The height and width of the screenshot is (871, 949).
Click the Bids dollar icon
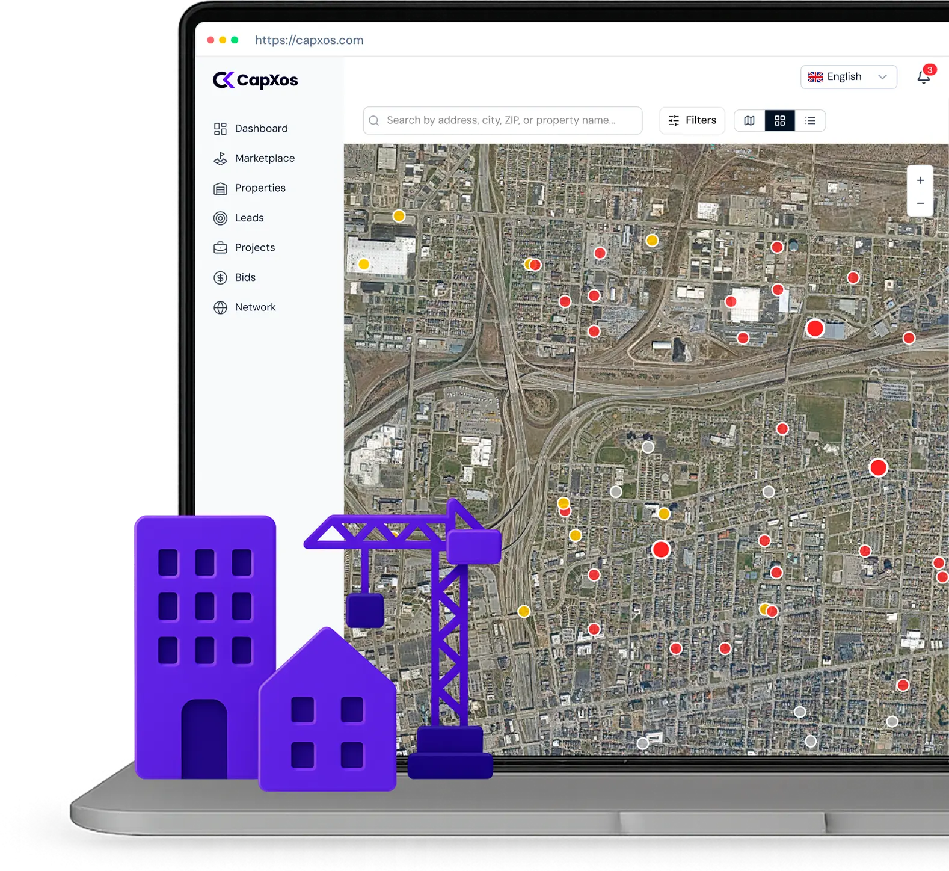(220, 277)
